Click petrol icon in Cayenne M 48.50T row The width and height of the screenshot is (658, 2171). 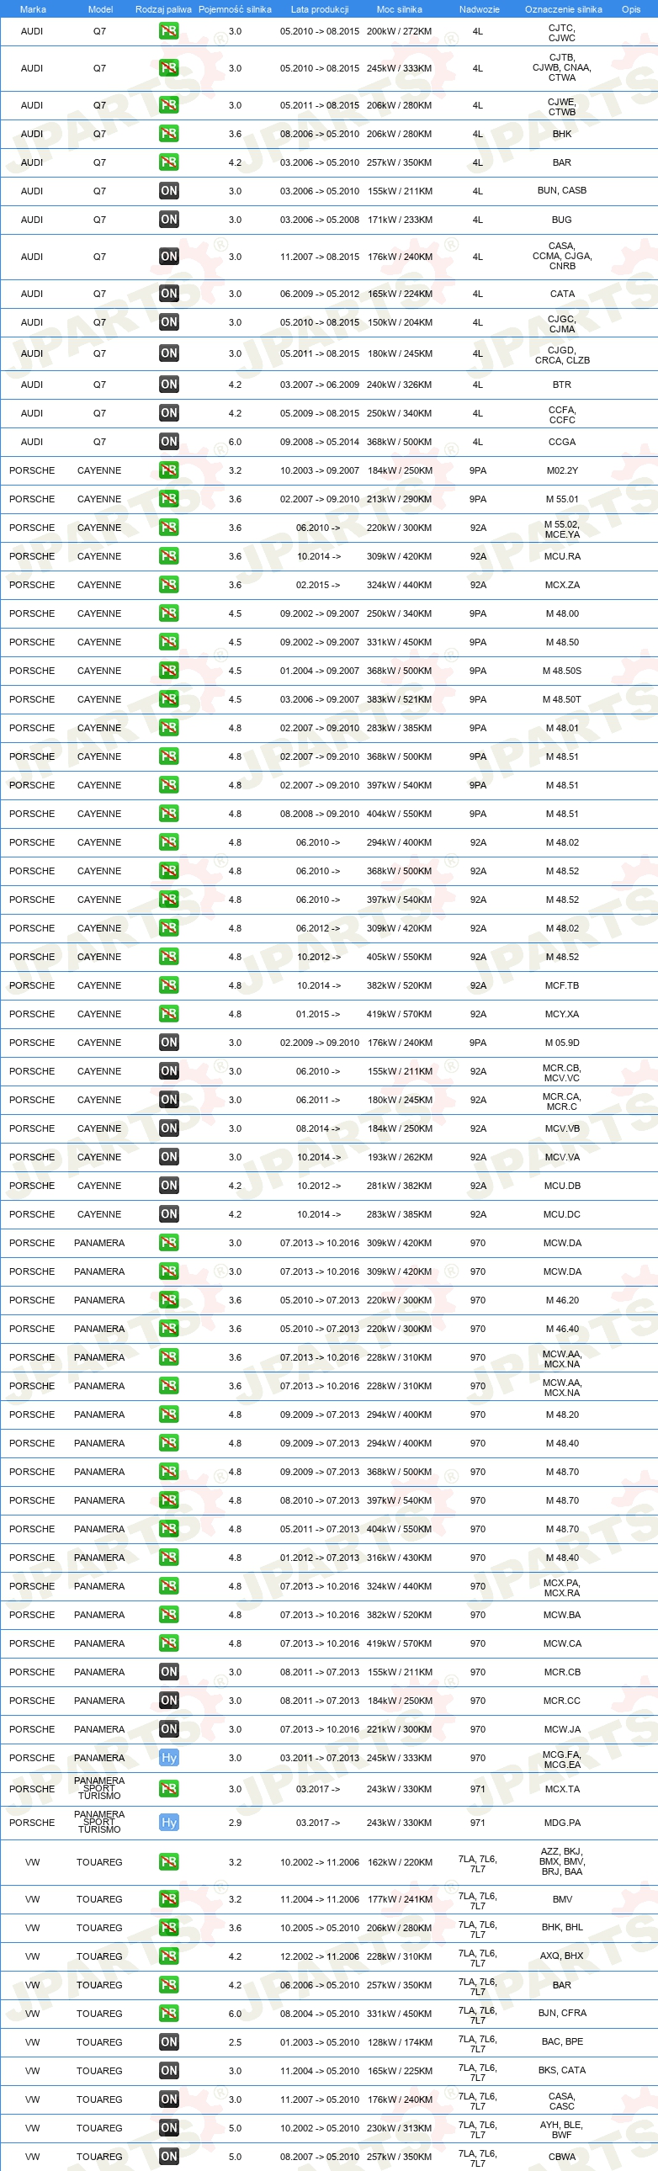coord(168,699)
